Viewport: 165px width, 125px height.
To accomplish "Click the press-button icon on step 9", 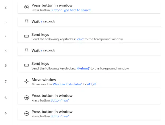I will (27, 114).
